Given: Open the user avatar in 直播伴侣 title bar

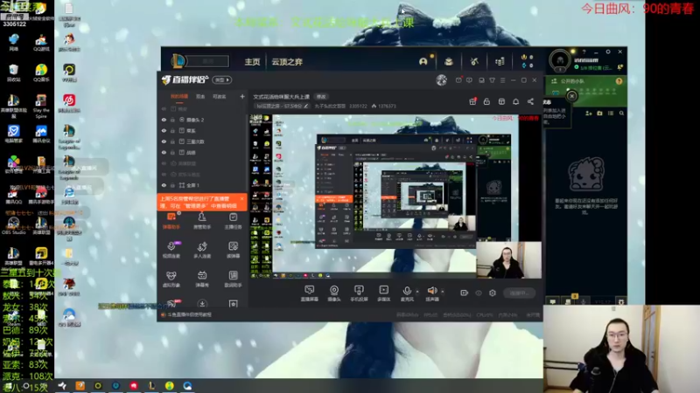Looking at the screenshot, I should coord(441,80).
